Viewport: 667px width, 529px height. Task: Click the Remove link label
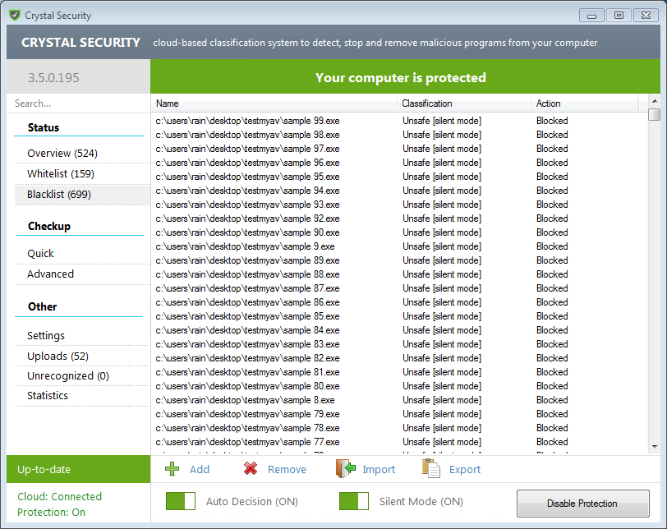tap(287, 470)
